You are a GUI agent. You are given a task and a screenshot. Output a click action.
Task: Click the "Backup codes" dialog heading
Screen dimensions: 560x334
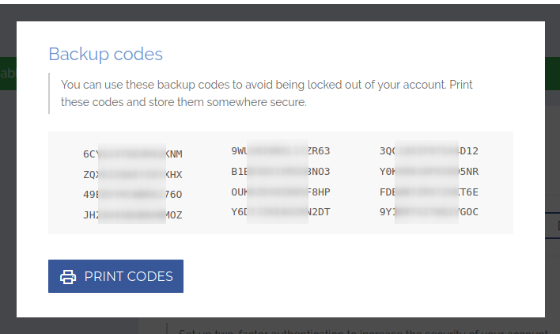point(105,54)
